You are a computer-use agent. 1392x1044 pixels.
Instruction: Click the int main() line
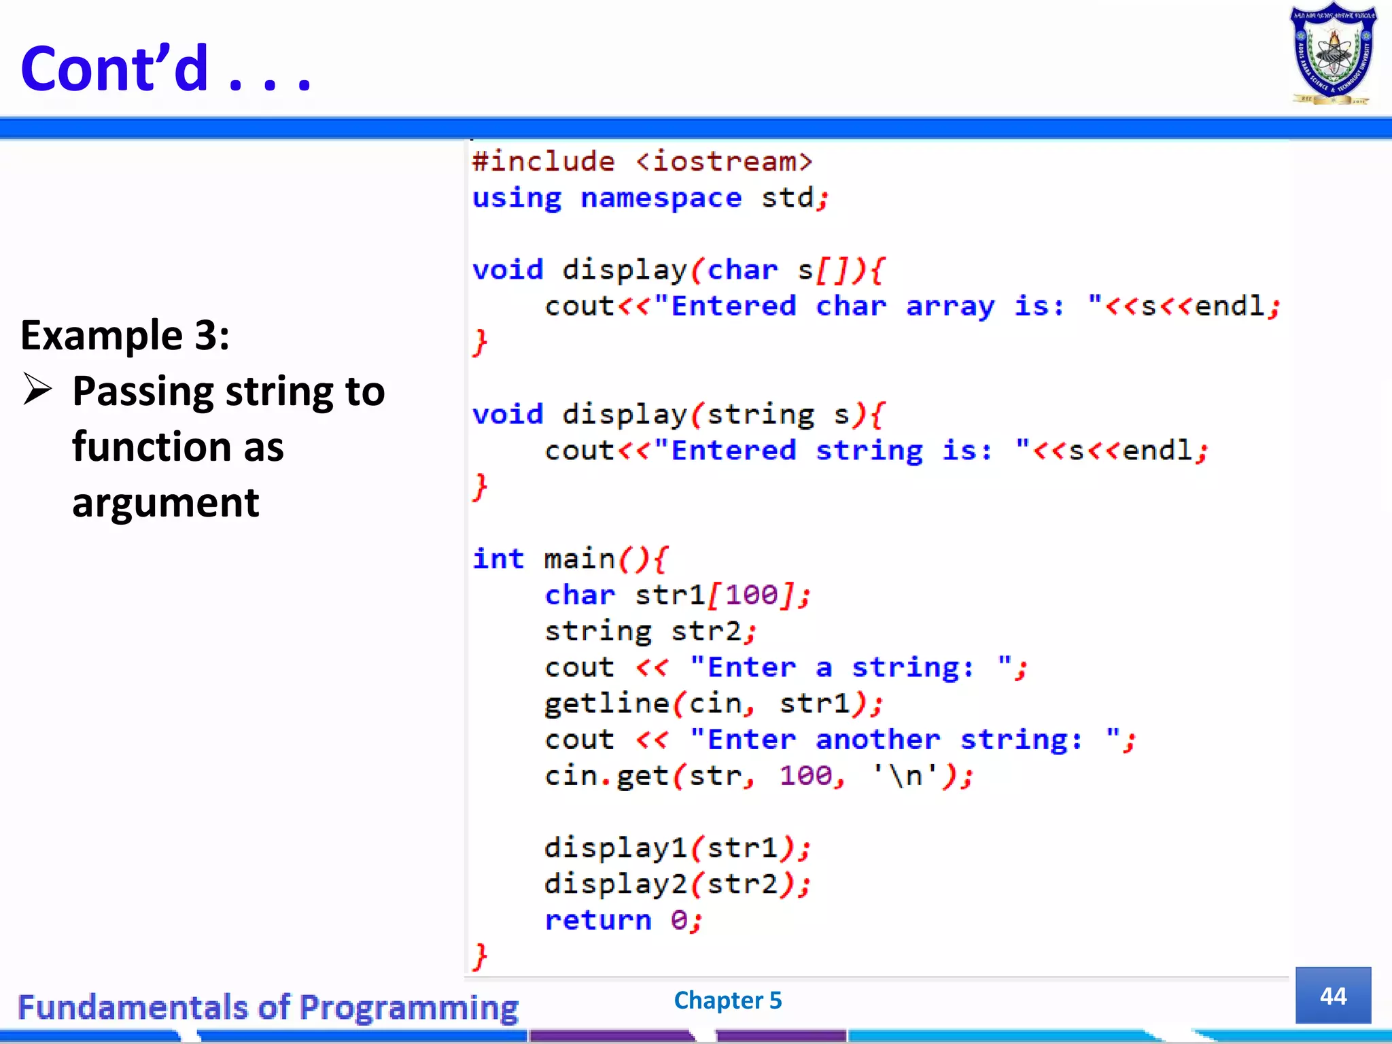[570, 559]
